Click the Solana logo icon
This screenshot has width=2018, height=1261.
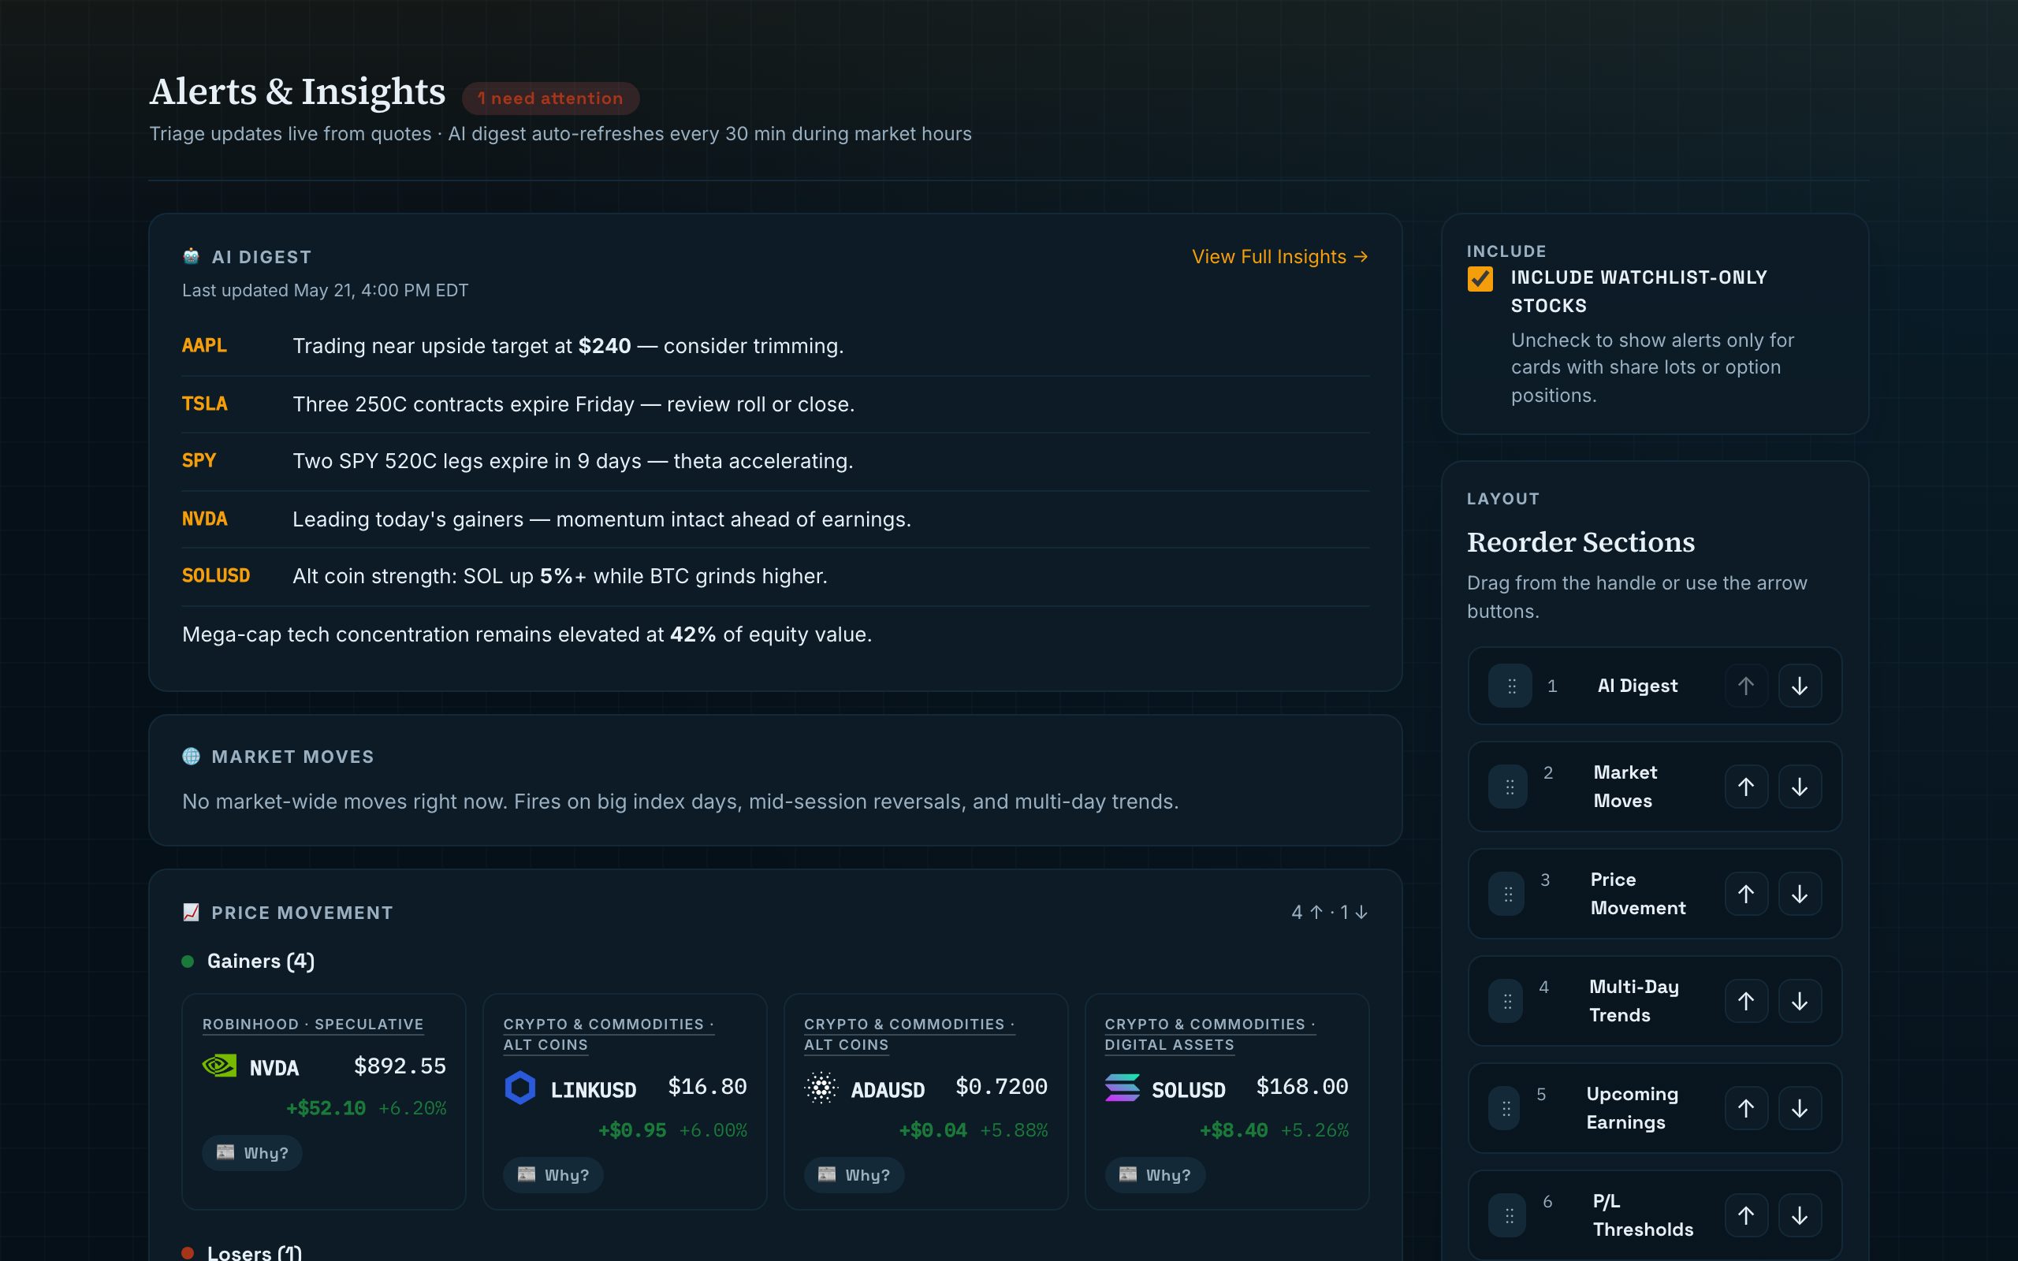(1123, 1088)
